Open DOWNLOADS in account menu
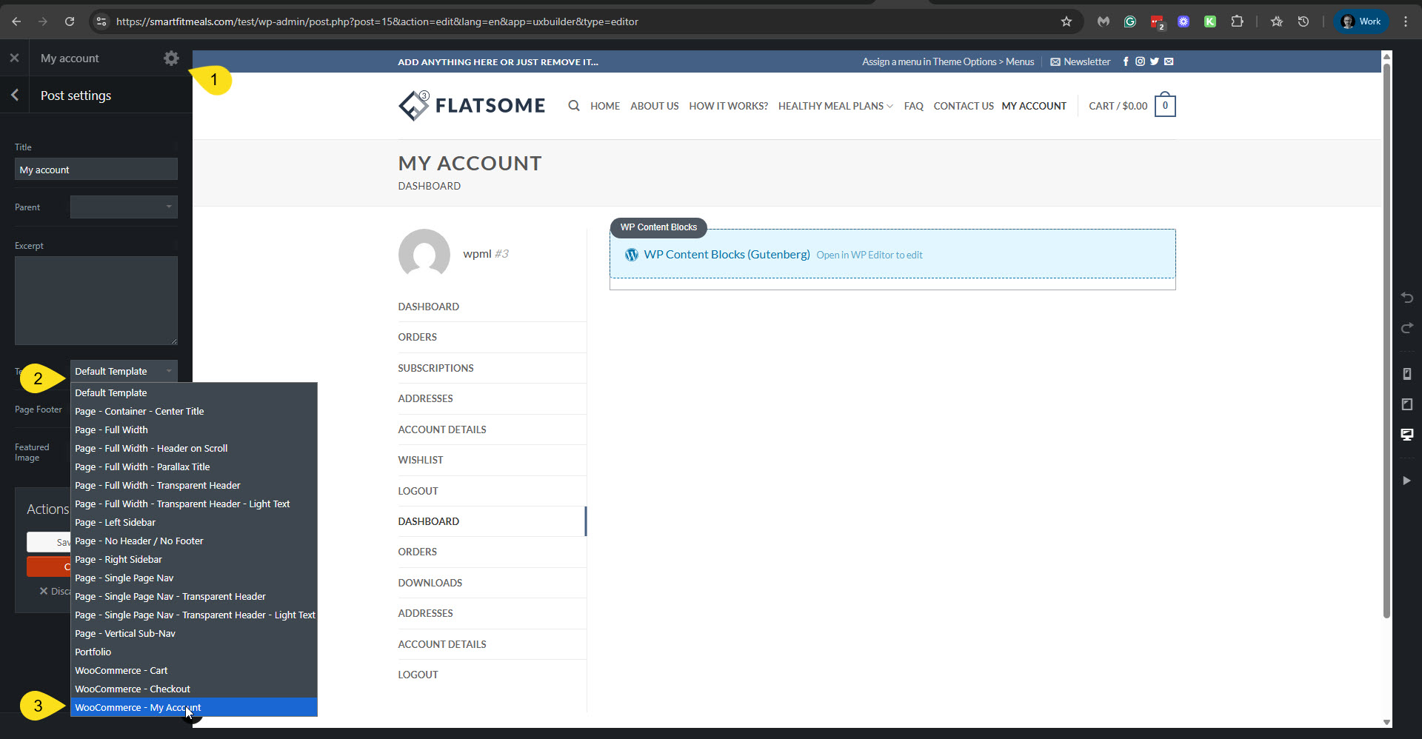This screenshot has height=739, width=1422. coord(430,583)
